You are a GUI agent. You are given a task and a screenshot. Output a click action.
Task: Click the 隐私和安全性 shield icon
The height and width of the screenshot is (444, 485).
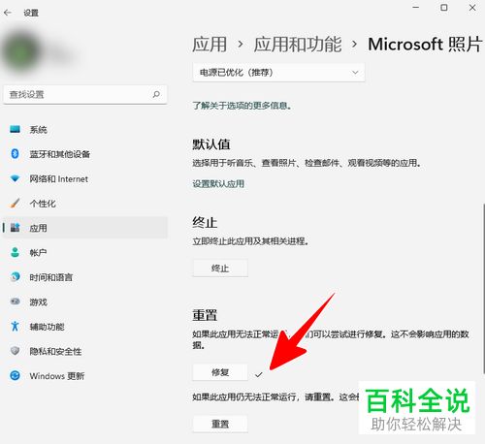(15, 351)
